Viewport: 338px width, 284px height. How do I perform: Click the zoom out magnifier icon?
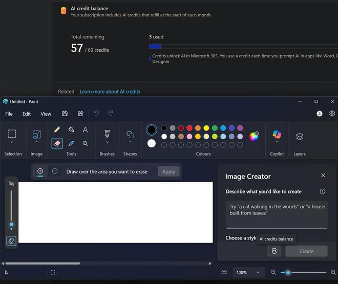273,272
